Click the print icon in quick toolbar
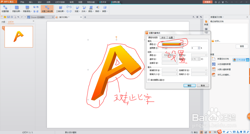 [12, 17]
